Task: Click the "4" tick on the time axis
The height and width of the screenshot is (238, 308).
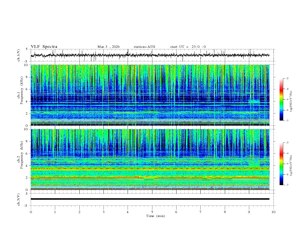Action: [128, 212]
